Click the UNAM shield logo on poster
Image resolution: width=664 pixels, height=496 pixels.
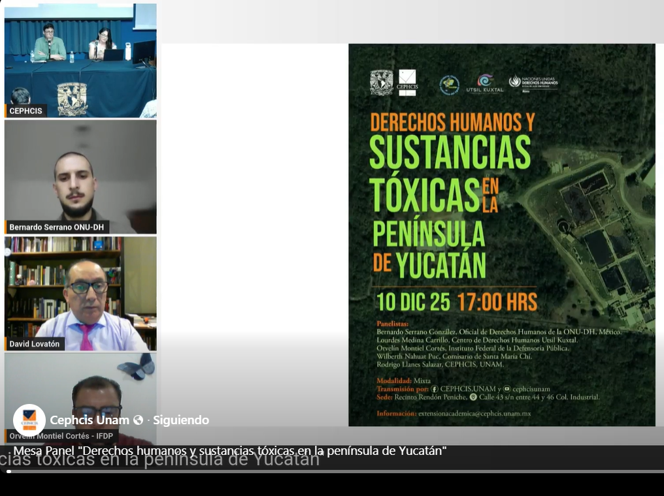pyautogui.click(x=381, y=83)
